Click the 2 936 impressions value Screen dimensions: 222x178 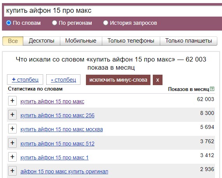click(207, 169)
